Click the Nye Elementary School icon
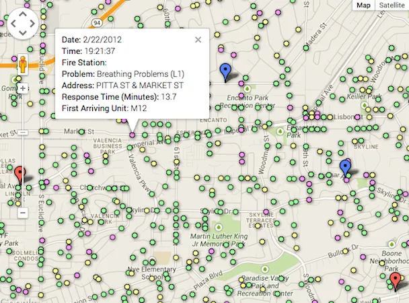 [x=151, y=260]
